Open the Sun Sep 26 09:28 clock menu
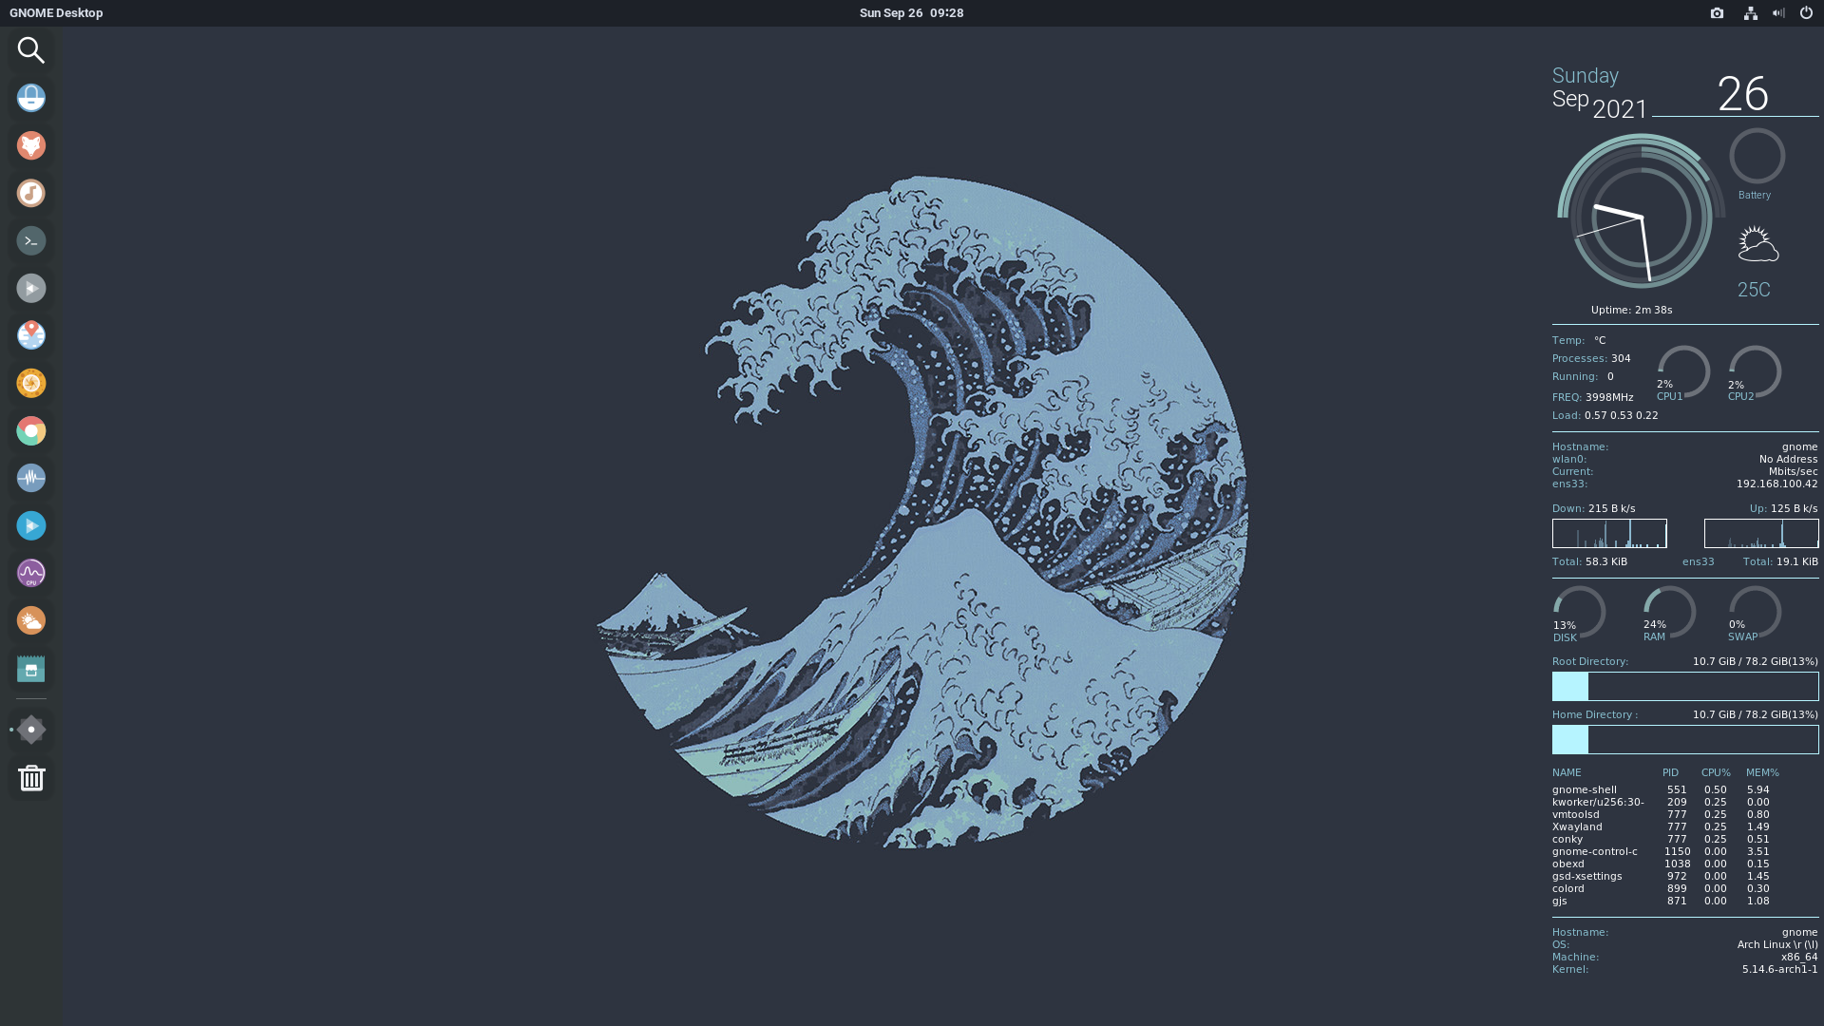This screenshot has width=1824, height=1026. click(x=911, y=13)
